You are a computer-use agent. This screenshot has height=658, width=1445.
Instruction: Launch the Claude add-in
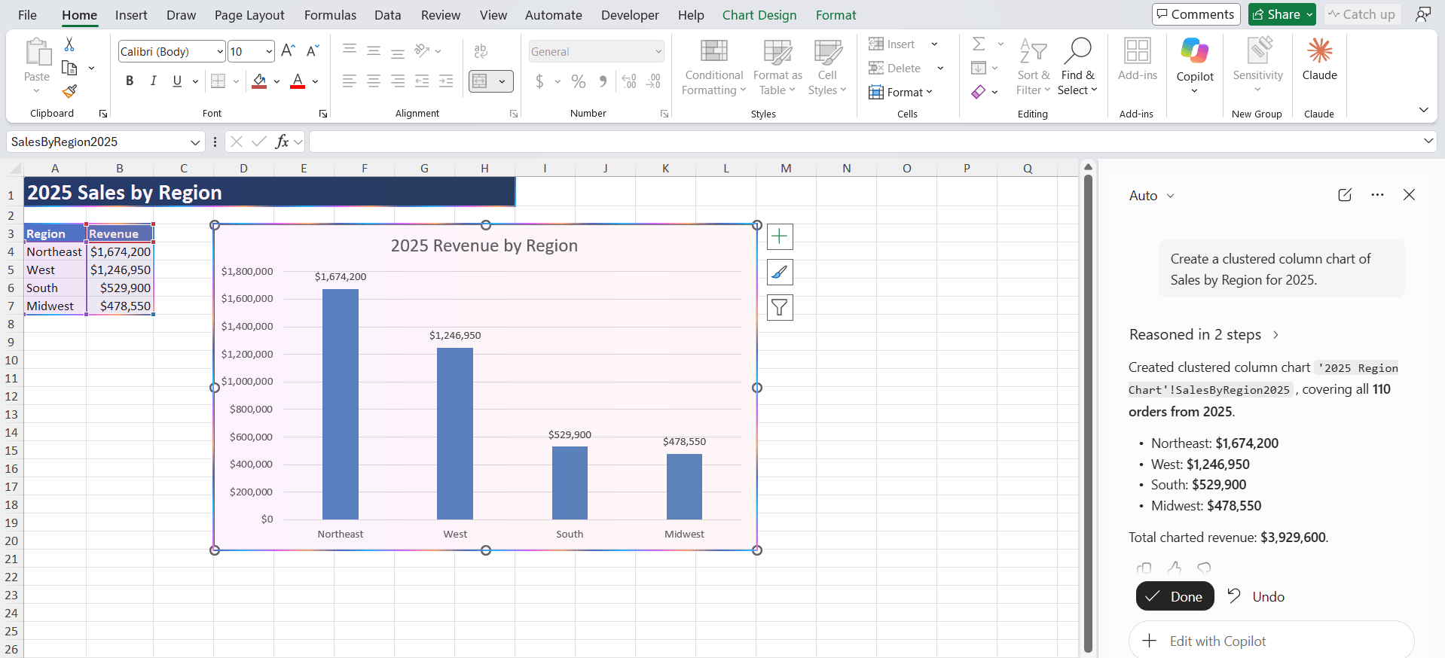(x=1319, y=59)
